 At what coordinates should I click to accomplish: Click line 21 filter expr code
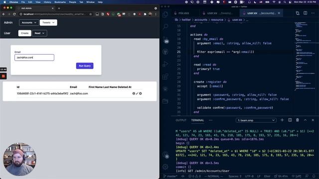pyautogui.click(x=225, y=52)
